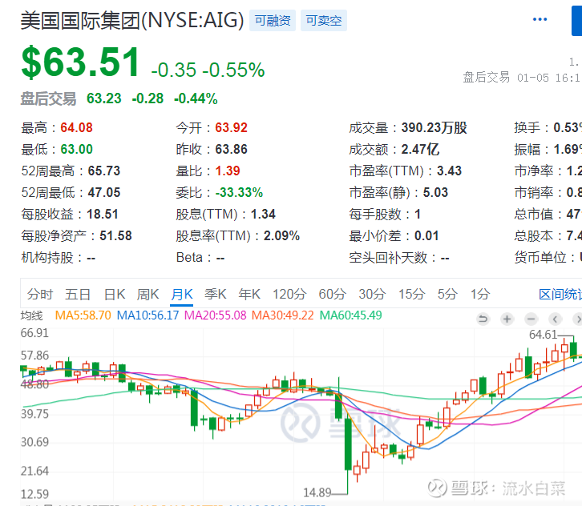Switch to the 周K chart tab
Screen dimensions: 582x506
(148, 295)
